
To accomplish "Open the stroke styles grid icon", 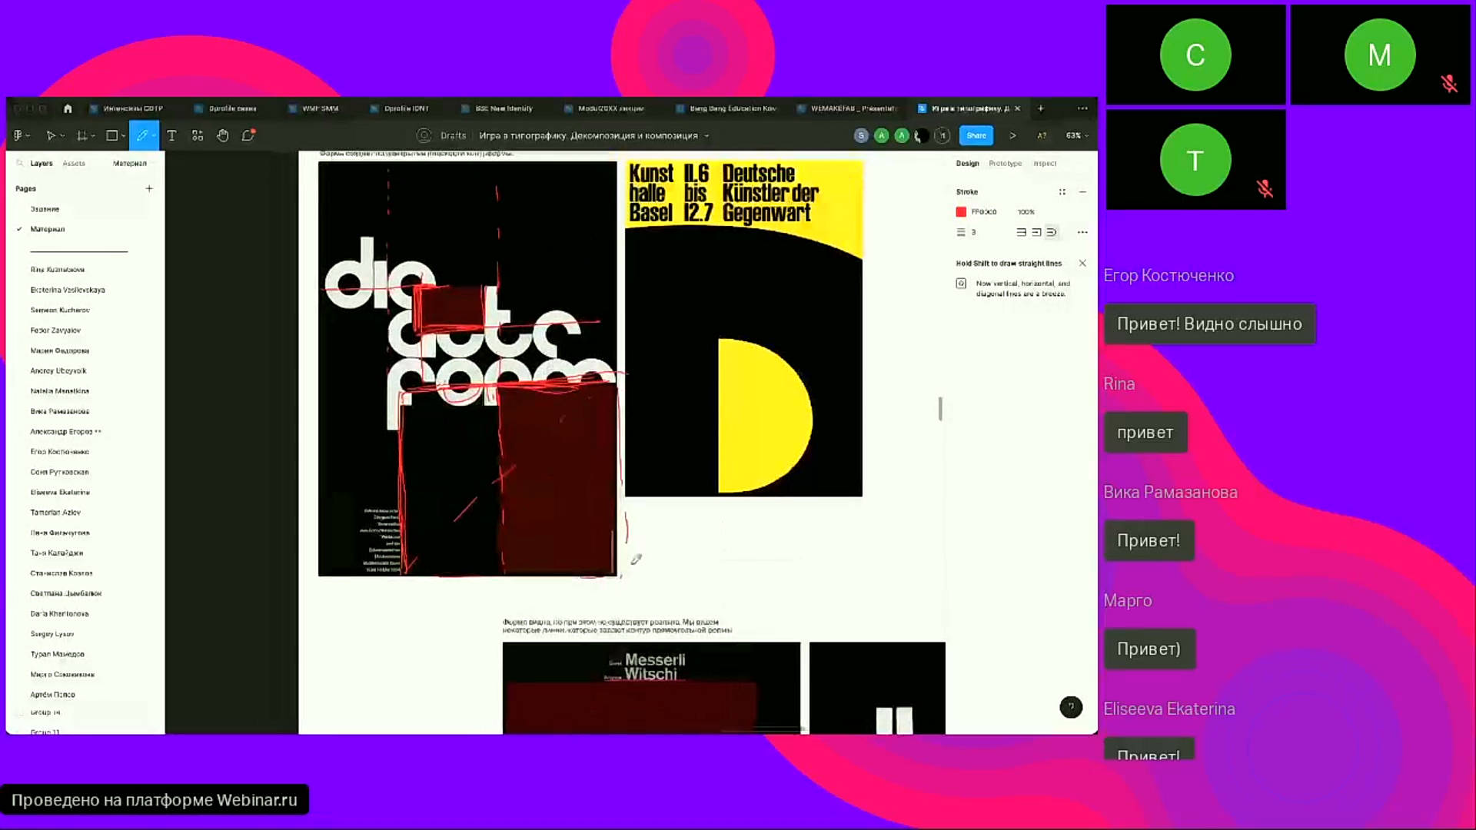I will point(1062,192).
